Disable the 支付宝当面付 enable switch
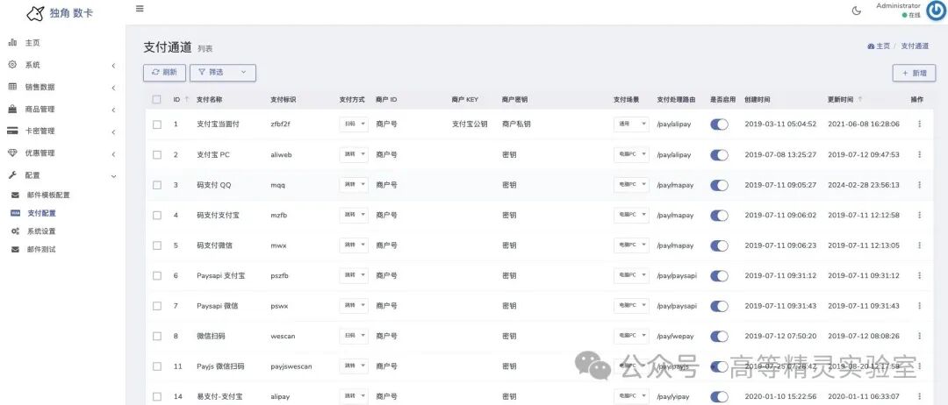The height and width of the screenshot is (405, 948). click(x=719, y=124)
